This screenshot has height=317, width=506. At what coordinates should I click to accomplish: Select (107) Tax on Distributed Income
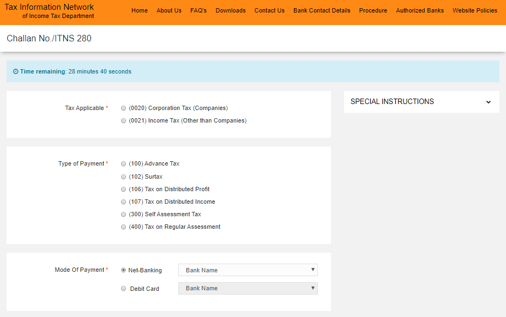pyautogui.click(x=123, y=202)
